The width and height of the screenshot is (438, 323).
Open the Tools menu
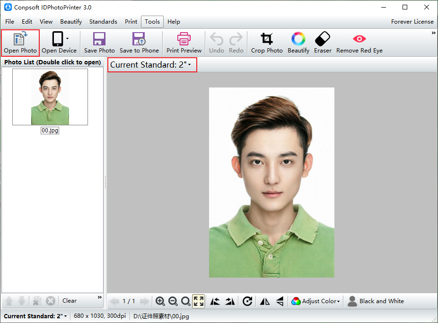click(x=152, y=21)
